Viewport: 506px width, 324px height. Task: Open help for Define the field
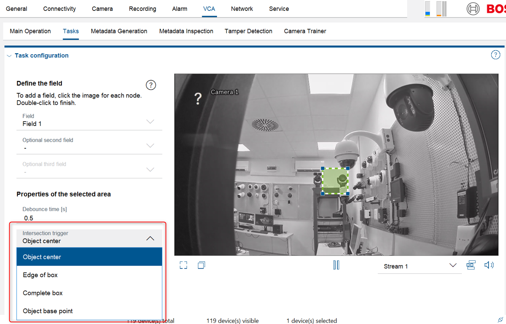[151, 85]
